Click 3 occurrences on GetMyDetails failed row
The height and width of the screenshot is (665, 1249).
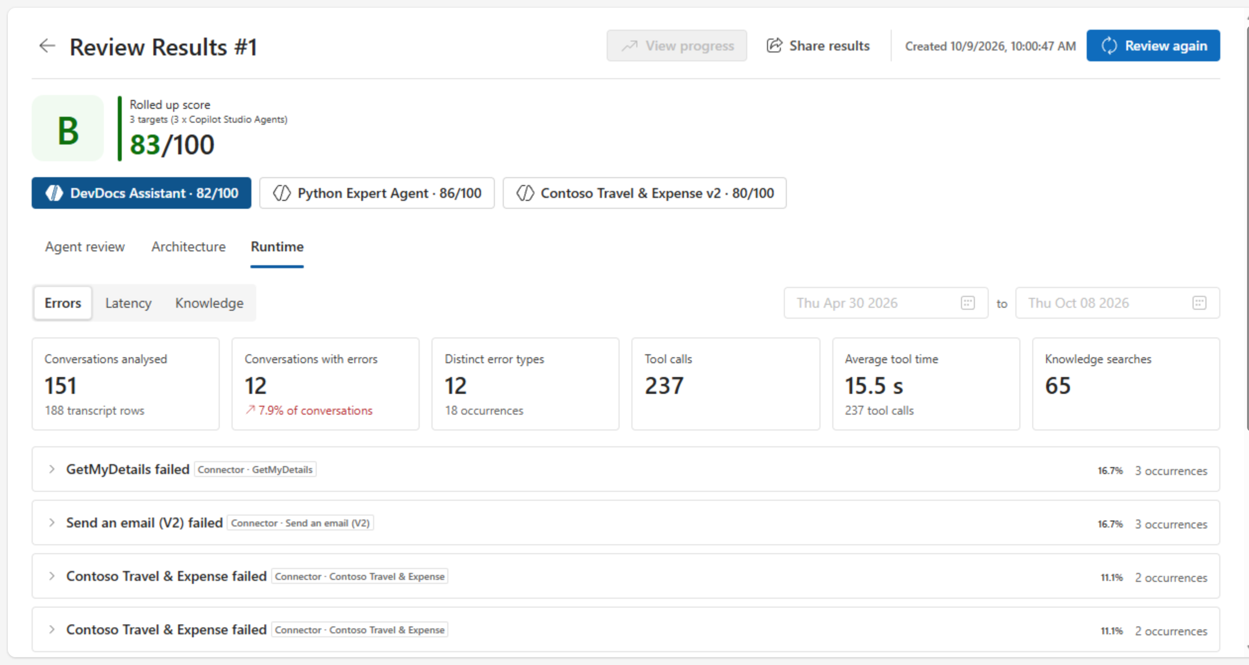point(1171,471)
